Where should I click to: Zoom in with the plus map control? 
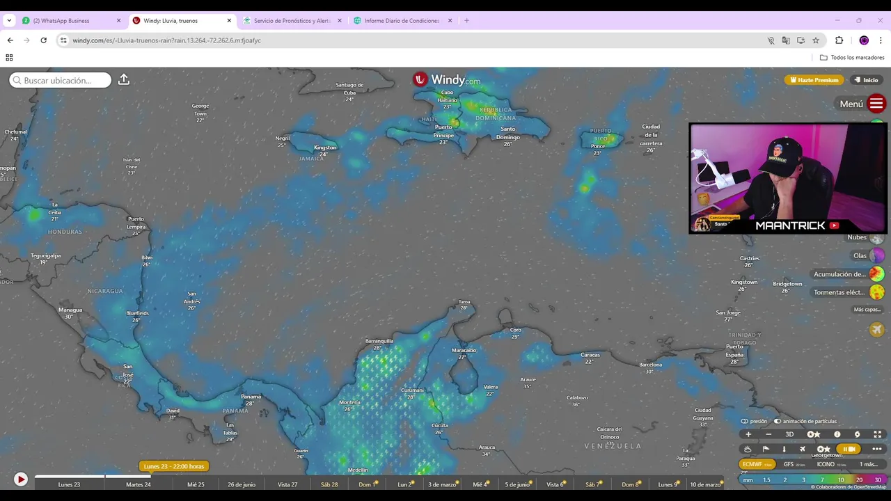pyautogui.click(x=748, y=434)
